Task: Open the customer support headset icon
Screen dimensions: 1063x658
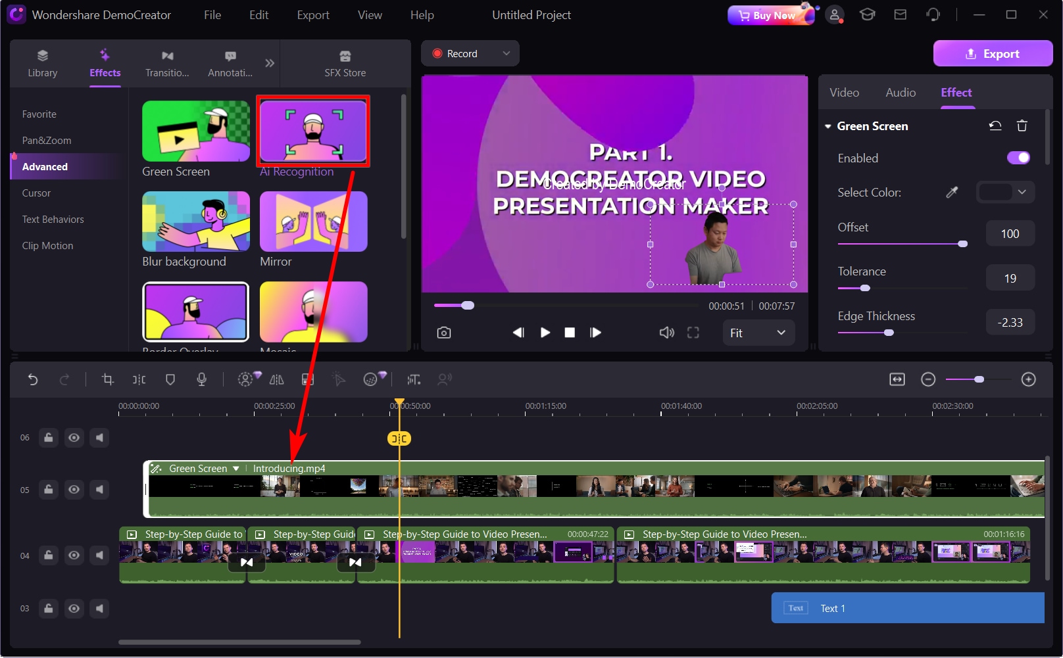Action: click(933, 14)
